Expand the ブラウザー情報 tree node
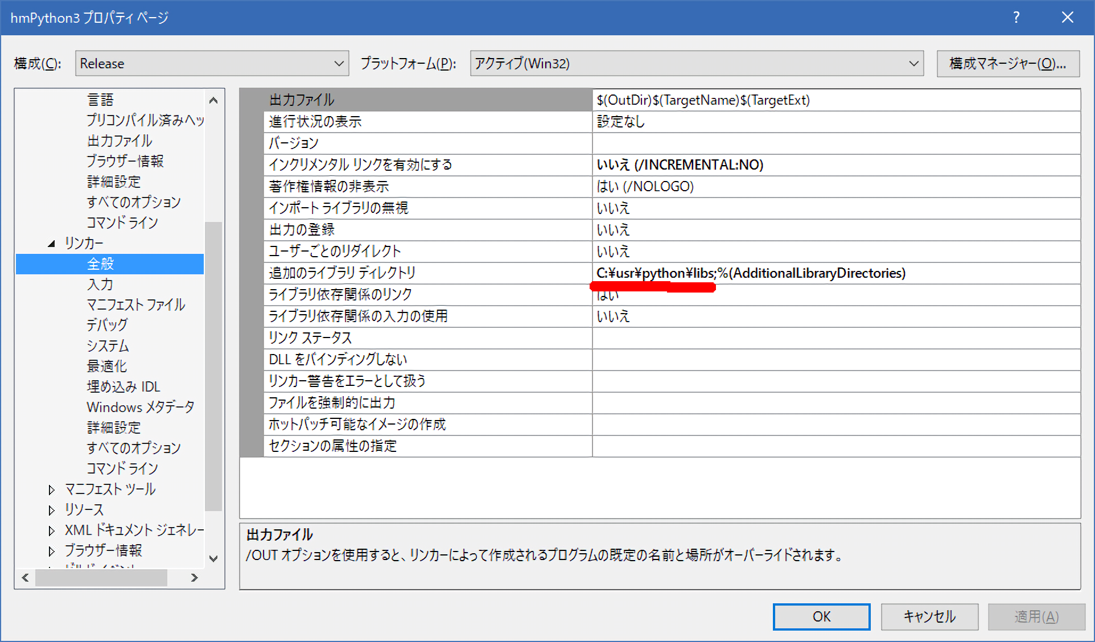The image size is (1095, 642). [x=52, y=551]
